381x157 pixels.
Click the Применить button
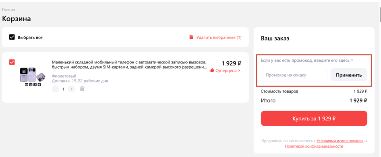click(349, 75)
